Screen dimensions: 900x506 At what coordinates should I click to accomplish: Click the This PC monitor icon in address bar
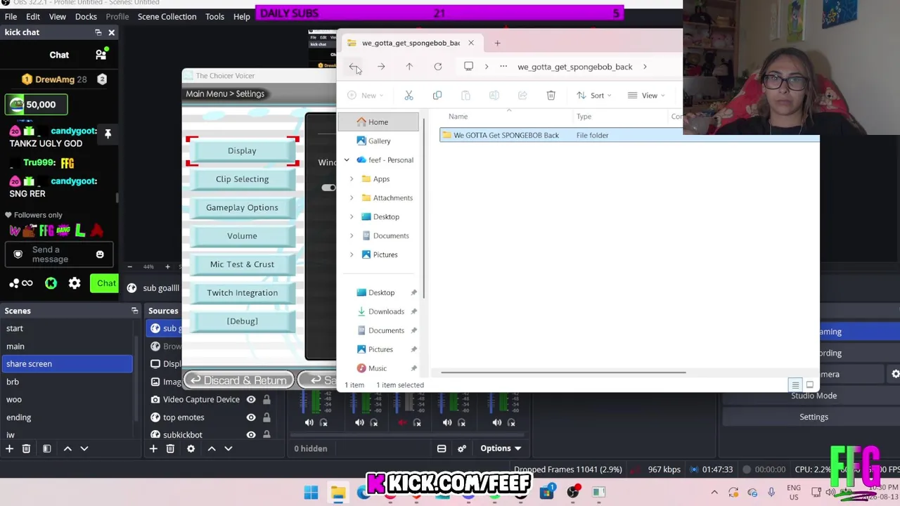tap(468, 67)
